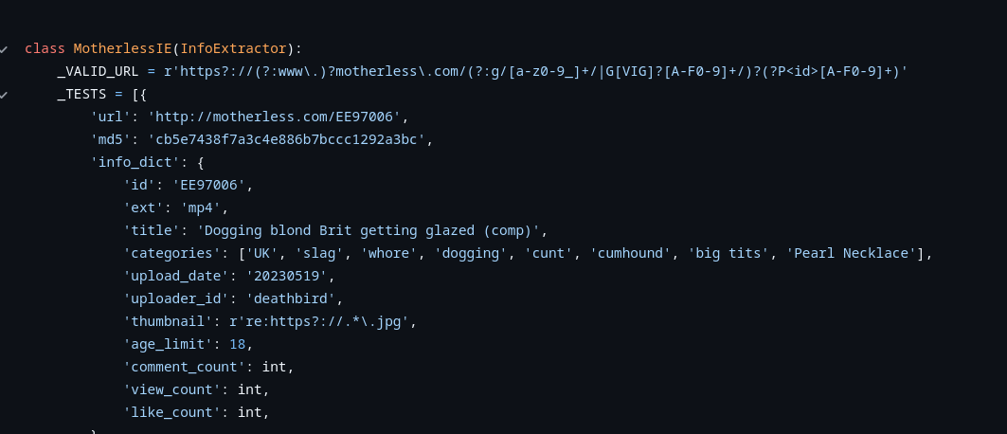The height and width of the screenshot is (434, 1007).
Task: Click the '20230519' date string
Action: pyautogui.click(x=290, y=276)
